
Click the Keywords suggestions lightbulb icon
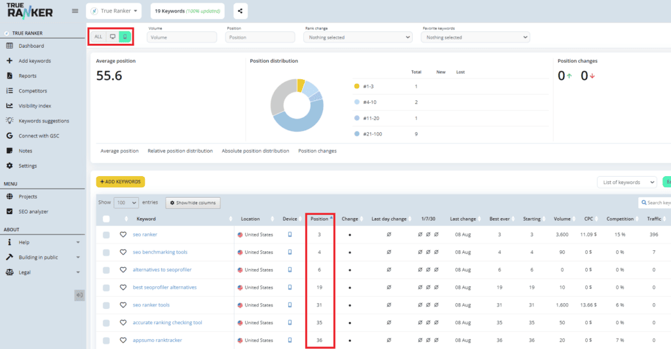click(x=9, y=120)
